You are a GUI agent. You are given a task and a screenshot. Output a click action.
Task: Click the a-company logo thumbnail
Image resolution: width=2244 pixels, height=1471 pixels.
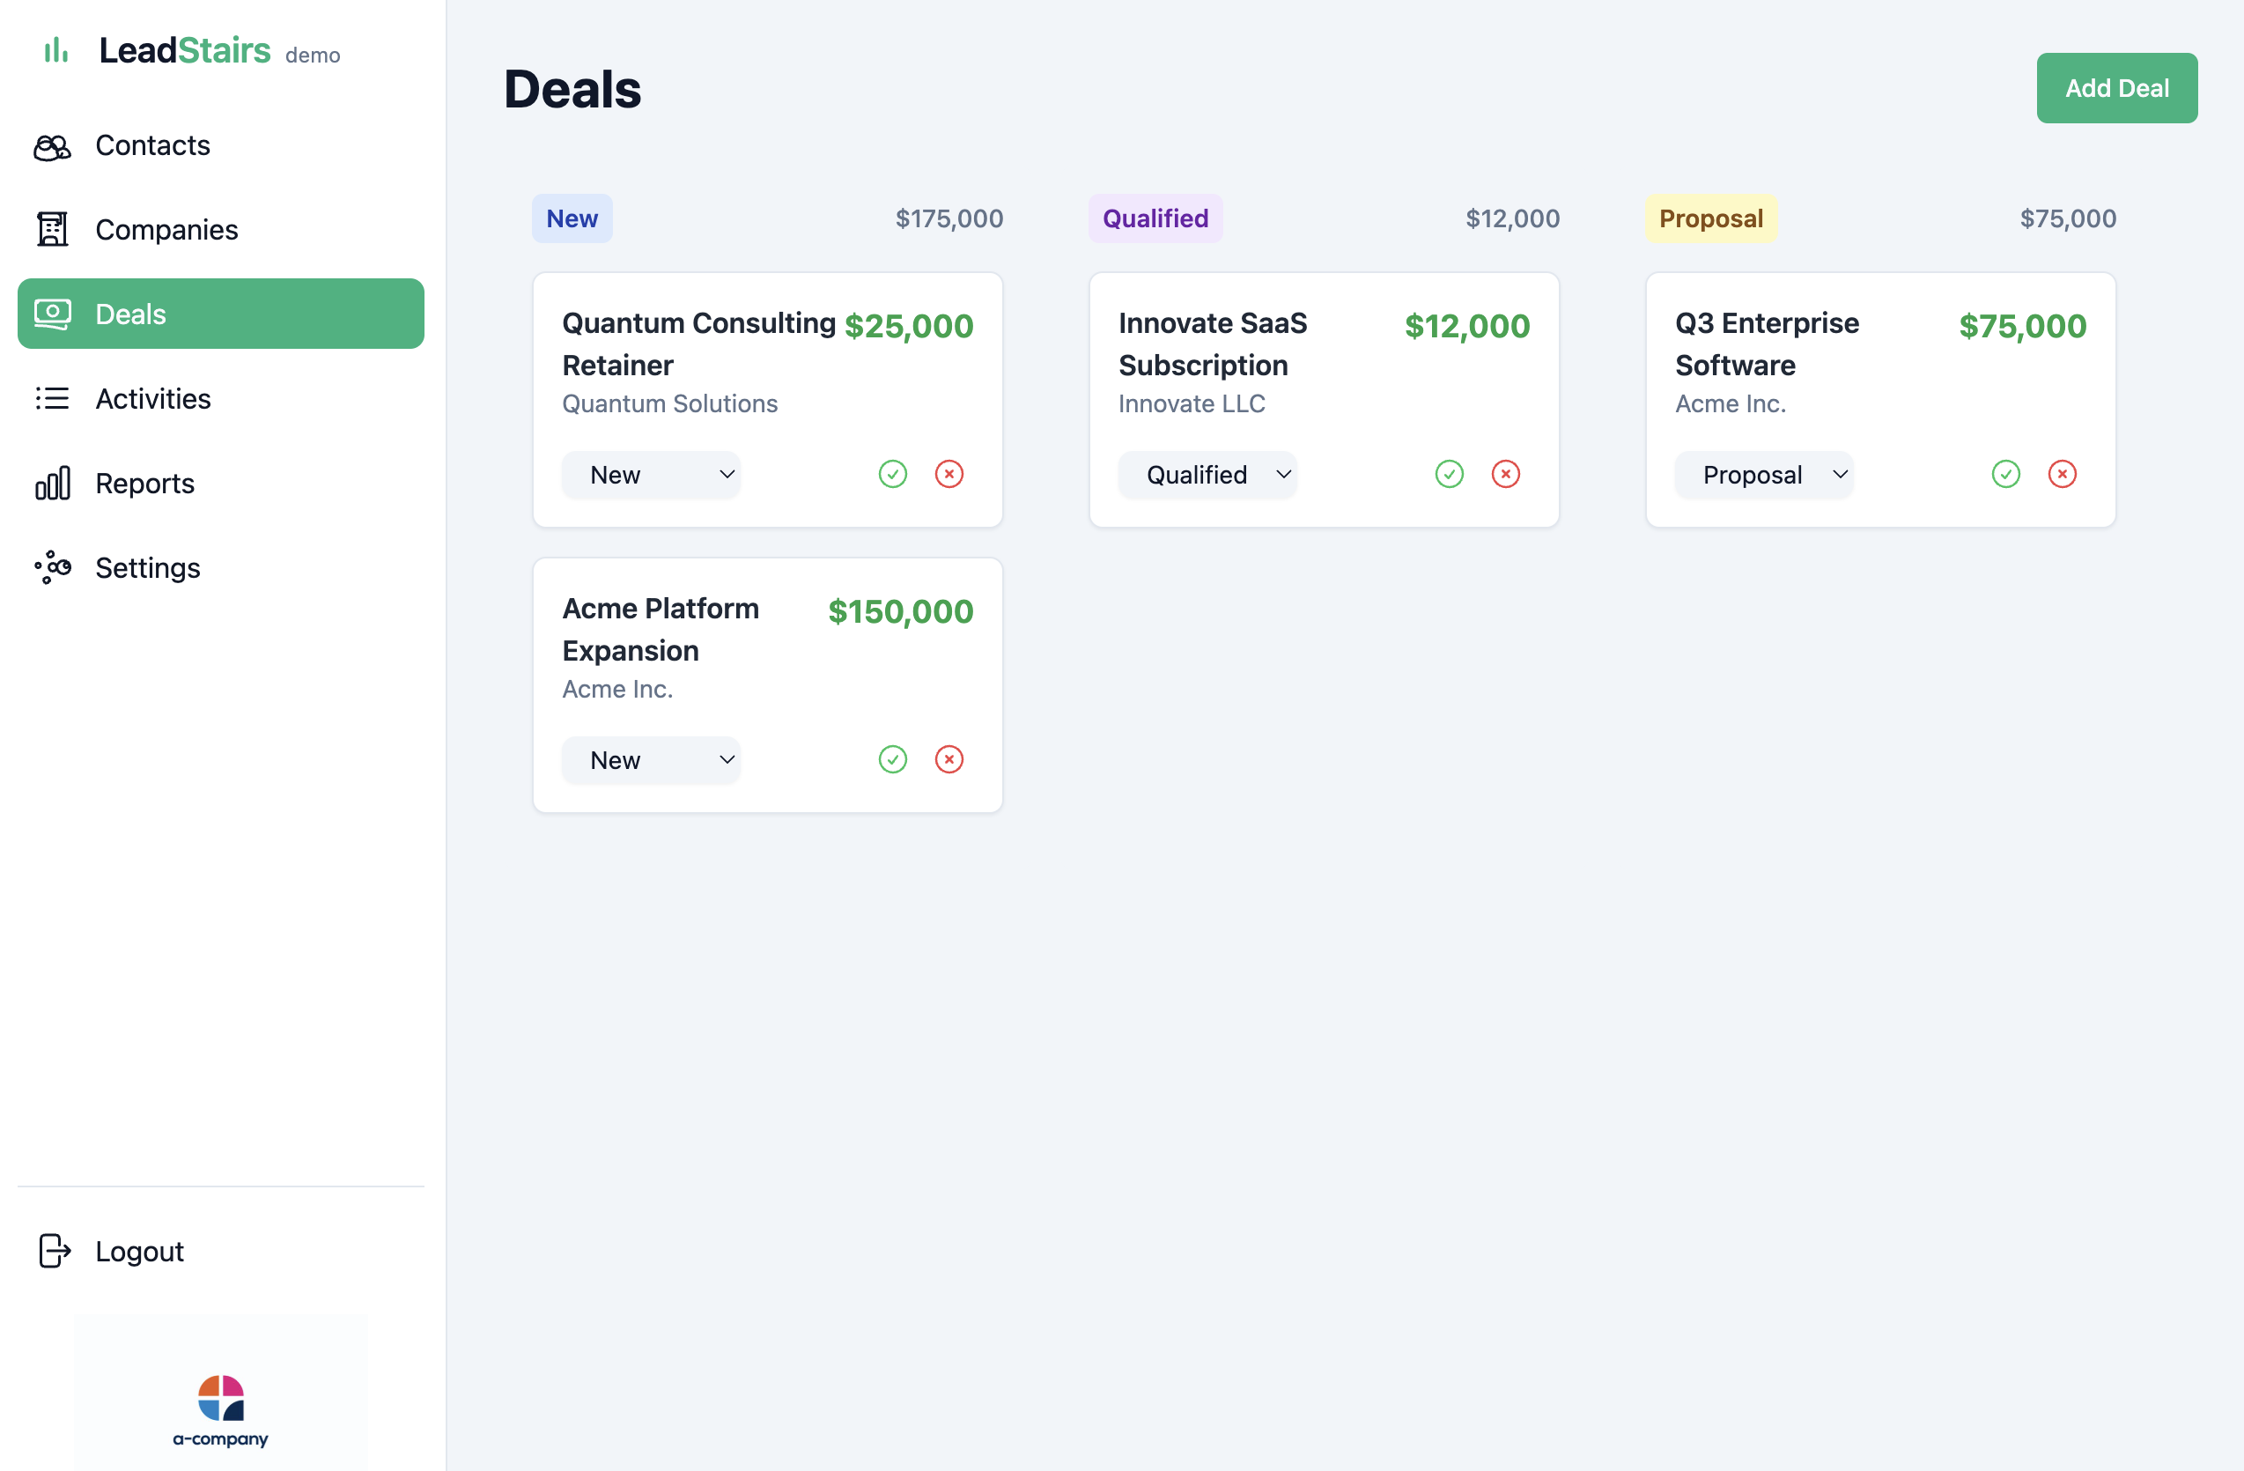221,1408
